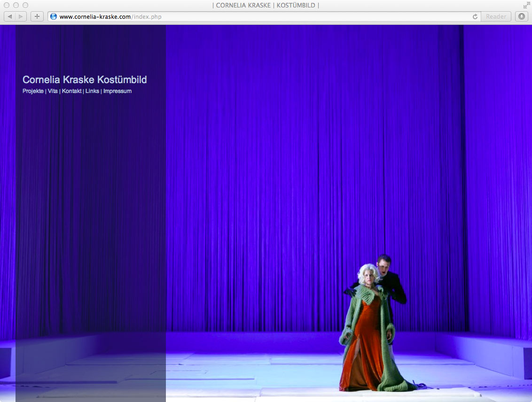Add bookmark with the plus button
This screenshot has height=402, width=532.
(37, 16)
